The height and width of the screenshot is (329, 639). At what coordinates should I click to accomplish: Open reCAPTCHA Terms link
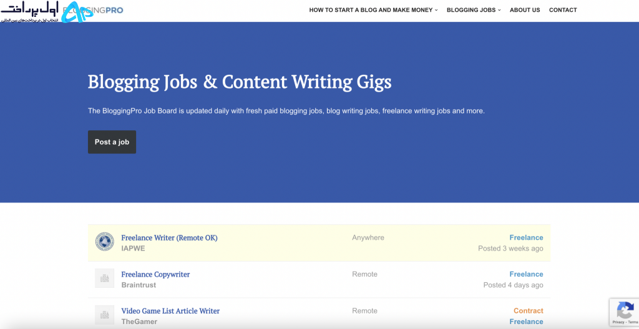(x=633, y=322)
